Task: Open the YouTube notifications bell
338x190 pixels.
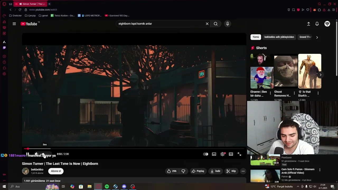Action: click(x=317, y=24)
